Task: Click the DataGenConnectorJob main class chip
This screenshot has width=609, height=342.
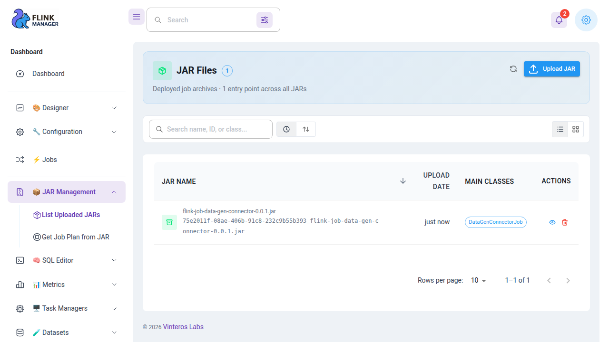Action: tap(496, 222)
